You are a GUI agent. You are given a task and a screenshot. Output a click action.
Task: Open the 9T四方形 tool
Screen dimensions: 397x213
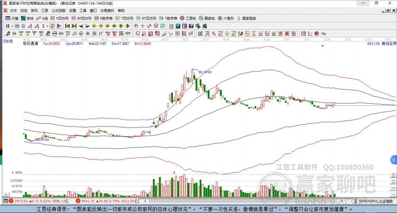pyautogui.click(x=146, y=18)
